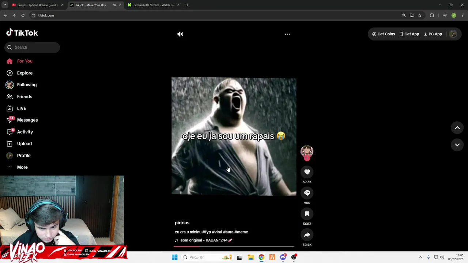Follow creator with red plus badge

click(x=307, y=158)
